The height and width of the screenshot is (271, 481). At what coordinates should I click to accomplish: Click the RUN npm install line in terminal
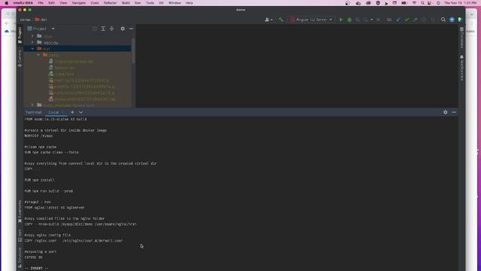pos(40,180)
